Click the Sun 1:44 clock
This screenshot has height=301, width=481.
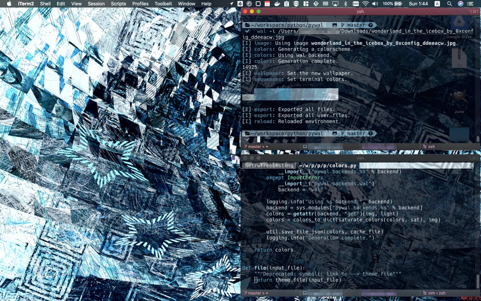(418, 4)
